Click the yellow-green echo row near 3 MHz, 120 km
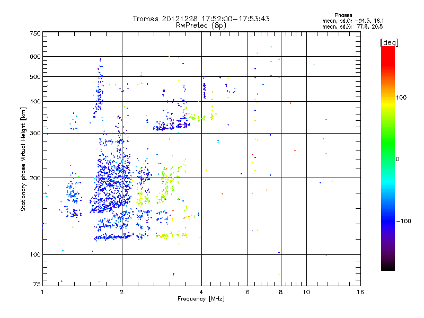The height and width of the screenshot is (318, 424). 171,235
